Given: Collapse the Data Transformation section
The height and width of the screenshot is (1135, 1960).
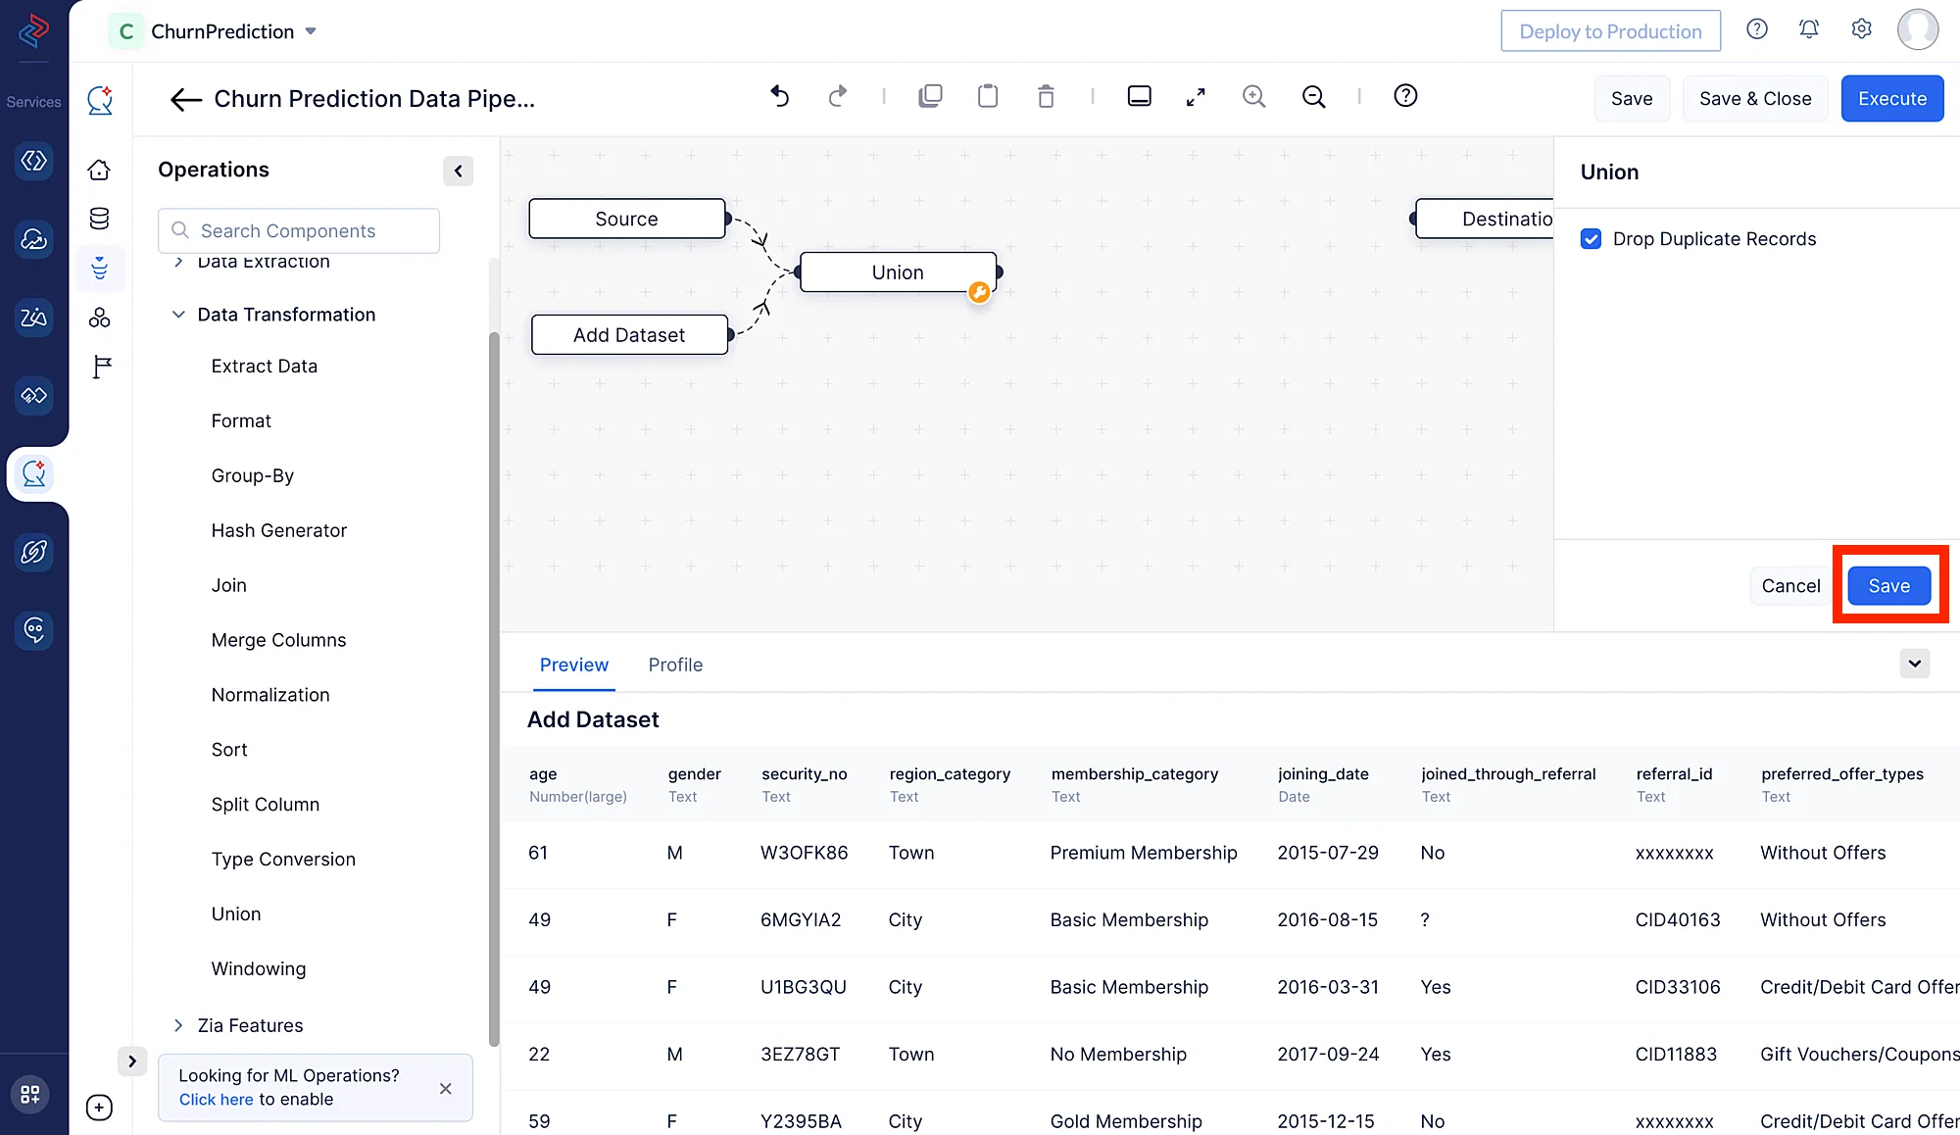Looking at the screenshot, I should pos(178,315).
